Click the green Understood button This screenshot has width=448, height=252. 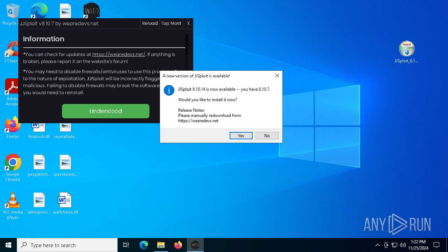click(x=106, y=111)
